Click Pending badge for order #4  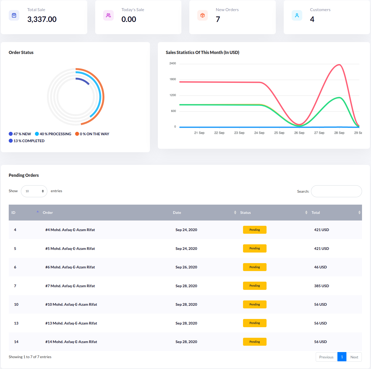click(x=255, y=230)
